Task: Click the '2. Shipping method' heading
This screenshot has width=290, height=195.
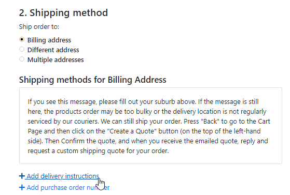Action: [63, 13]
